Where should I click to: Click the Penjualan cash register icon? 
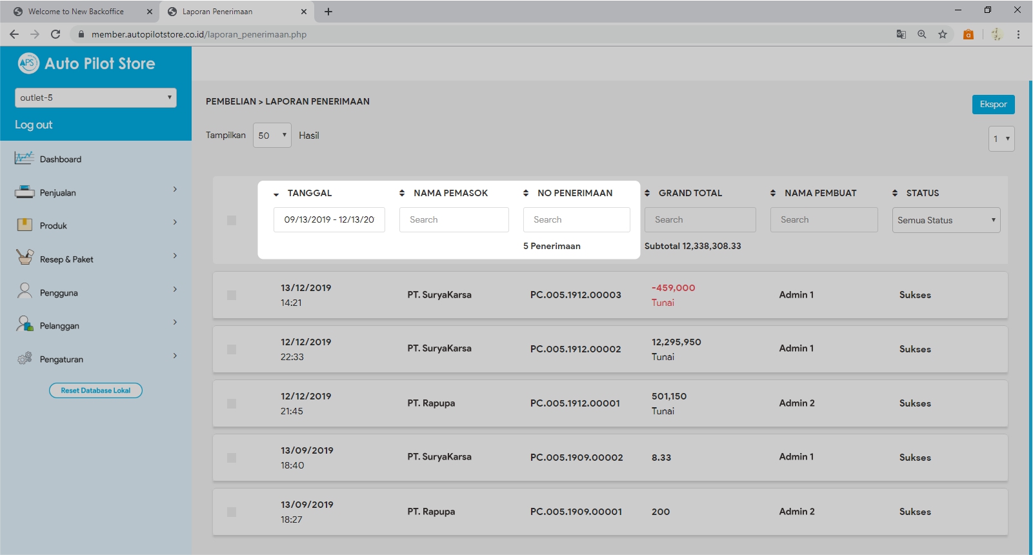pos(24,192)
